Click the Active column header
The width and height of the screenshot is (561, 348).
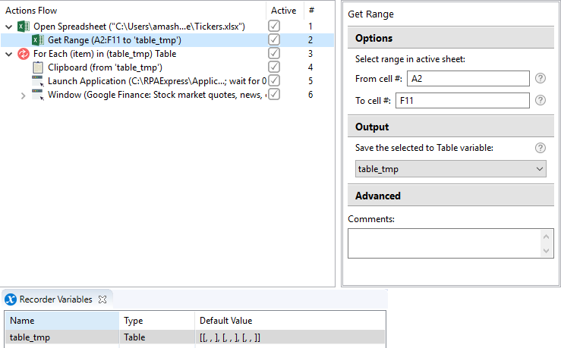pos(284,11)
